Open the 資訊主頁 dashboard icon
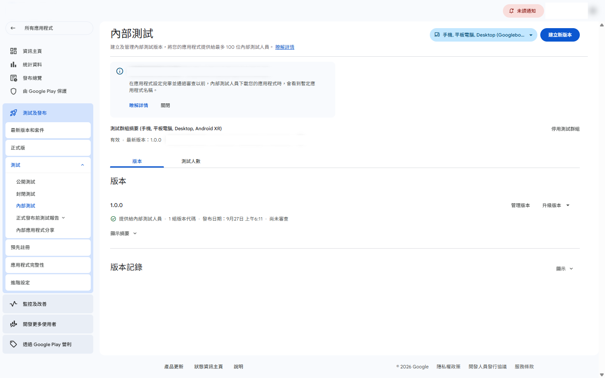 [x=13, y=51]
